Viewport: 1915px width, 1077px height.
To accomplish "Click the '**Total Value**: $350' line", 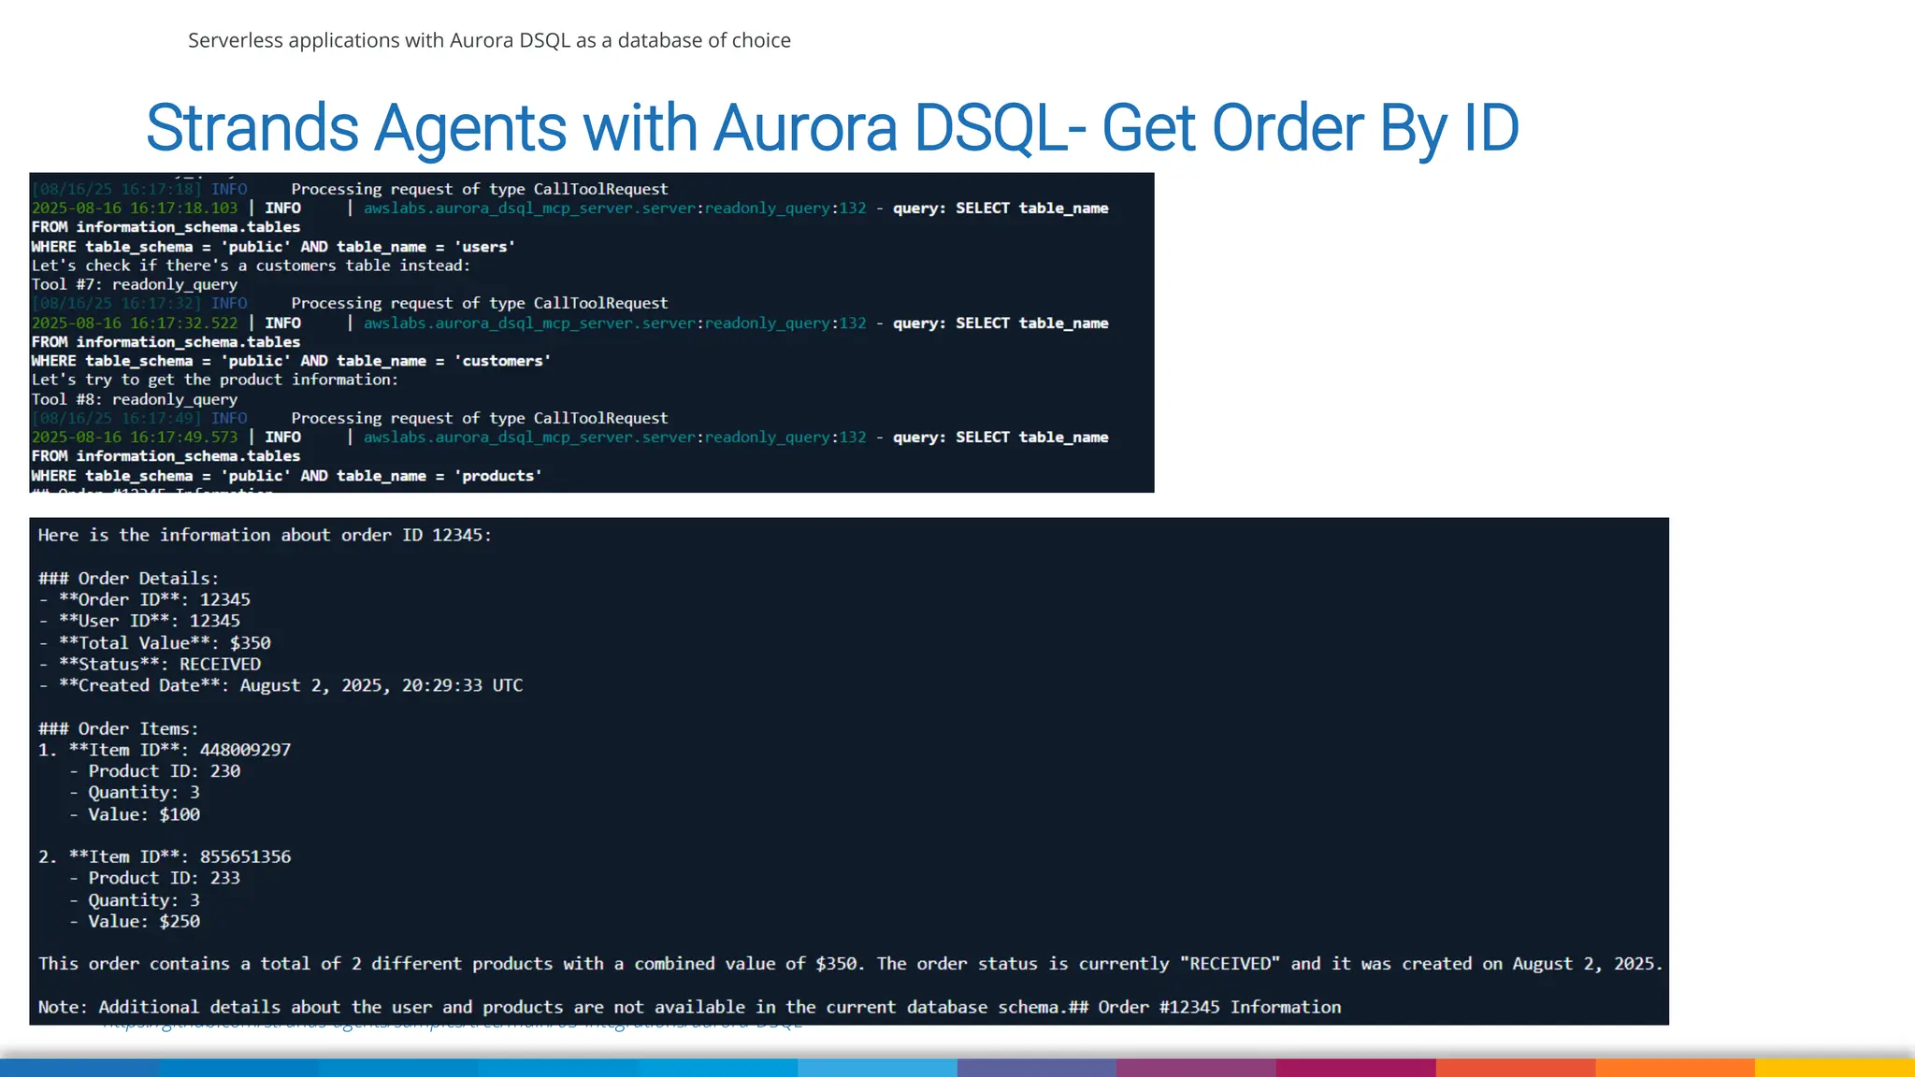I will 155,643.
